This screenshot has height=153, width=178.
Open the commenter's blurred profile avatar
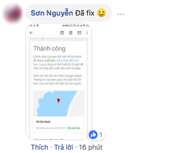pos(13,13)
